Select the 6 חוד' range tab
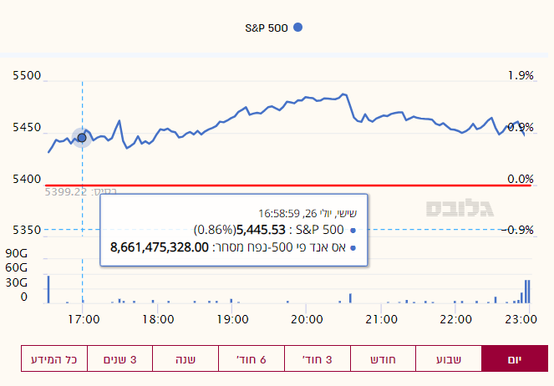Viewport: 554px width, 386px height. click(251, 359)
